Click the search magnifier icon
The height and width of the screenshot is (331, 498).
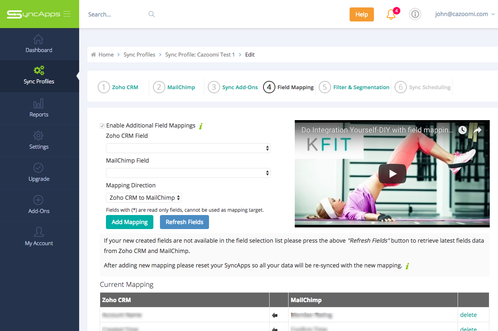(x=152, y=14)
